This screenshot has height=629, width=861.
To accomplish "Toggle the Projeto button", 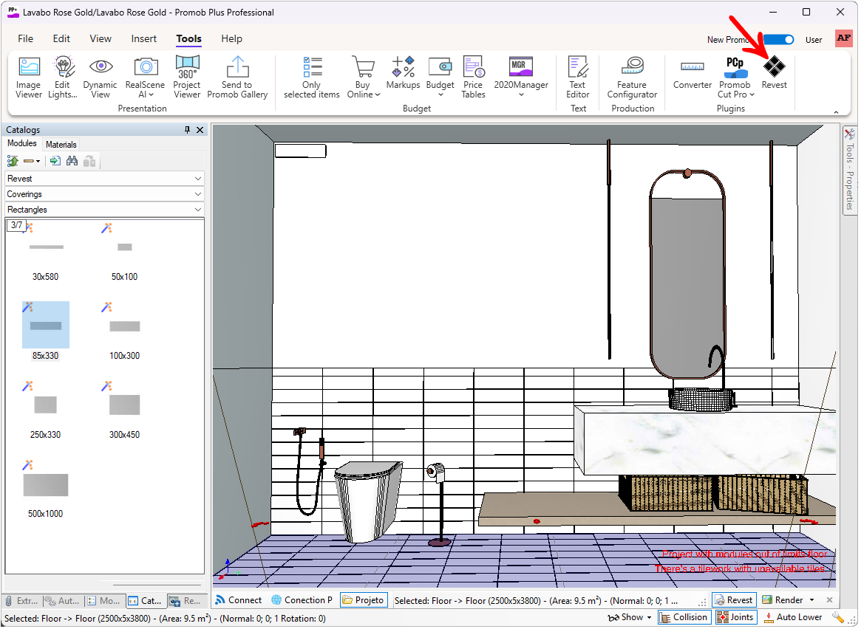I will point(364,600).
